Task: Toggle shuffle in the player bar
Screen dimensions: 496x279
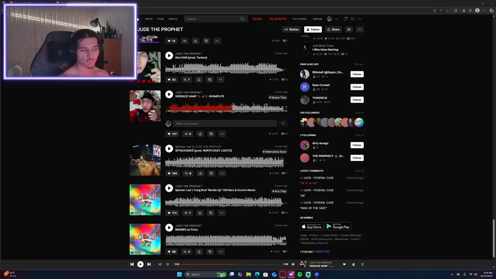Action: [160, 264]
